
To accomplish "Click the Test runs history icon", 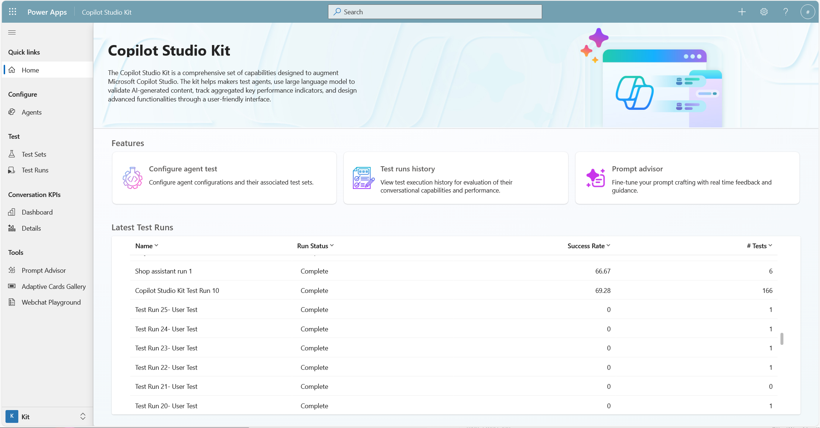I will [363, 178].
